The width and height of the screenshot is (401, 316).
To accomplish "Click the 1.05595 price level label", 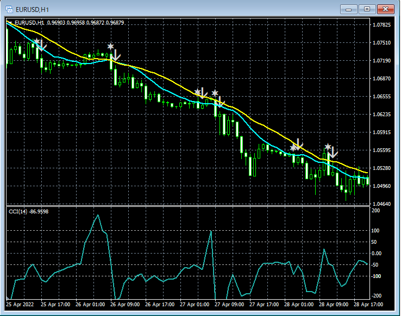I will pyautogui.click(x=381, y=150).
